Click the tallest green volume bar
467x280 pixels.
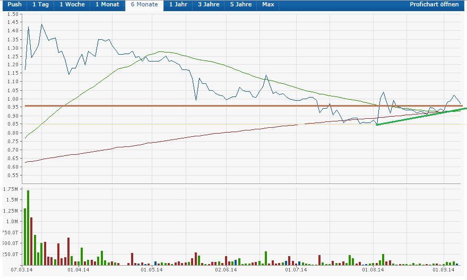coord(28,228)
